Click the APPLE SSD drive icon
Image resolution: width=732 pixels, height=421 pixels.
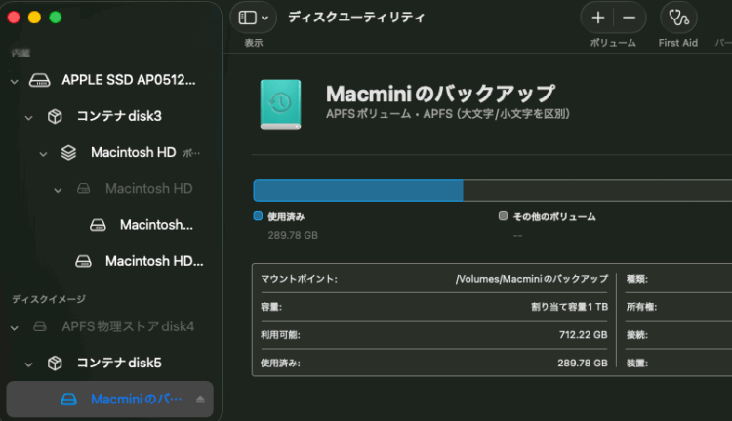click(x=40, y=80)
